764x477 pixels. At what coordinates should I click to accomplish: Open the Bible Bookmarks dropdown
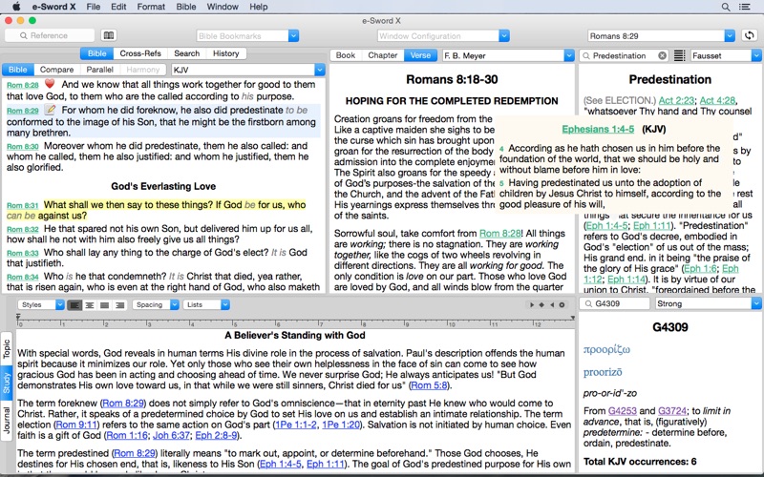pos(293,36)
